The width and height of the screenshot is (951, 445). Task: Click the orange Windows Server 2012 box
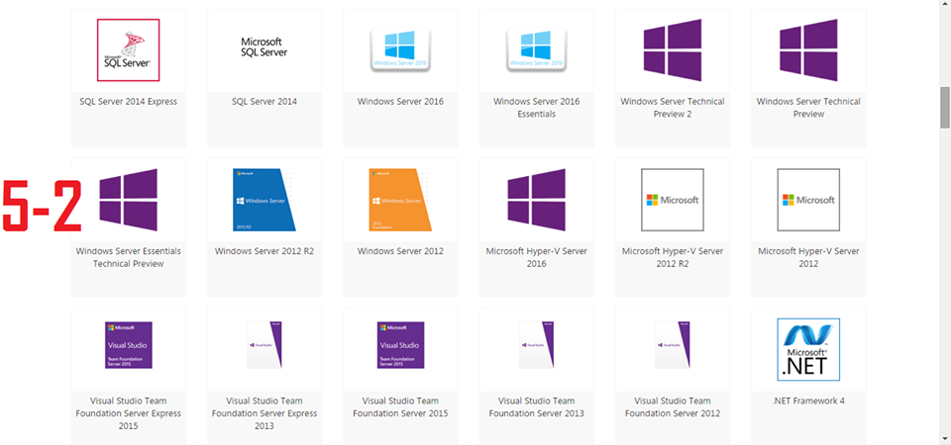[400, 200]
